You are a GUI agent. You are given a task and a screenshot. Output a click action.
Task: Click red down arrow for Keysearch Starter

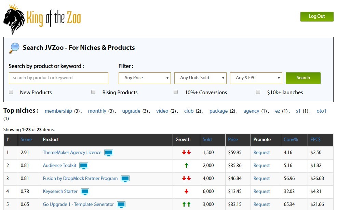point(186,191)
